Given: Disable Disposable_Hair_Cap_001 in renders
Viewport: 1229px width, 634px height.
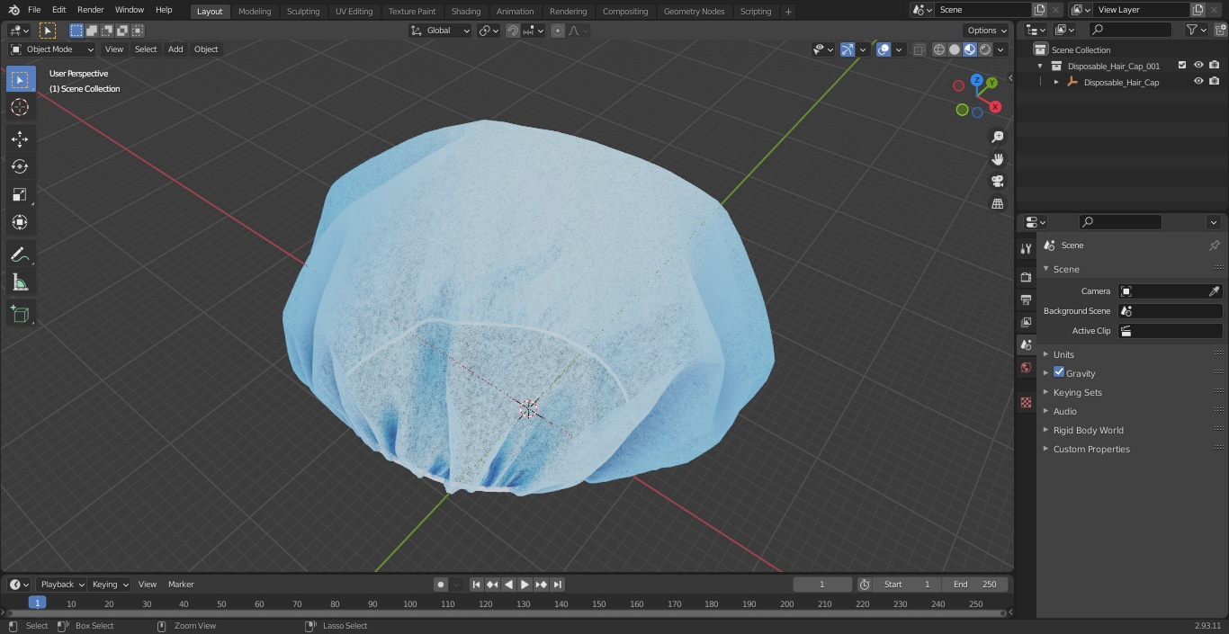Looking at the screenshot, I should (1215, 65).
